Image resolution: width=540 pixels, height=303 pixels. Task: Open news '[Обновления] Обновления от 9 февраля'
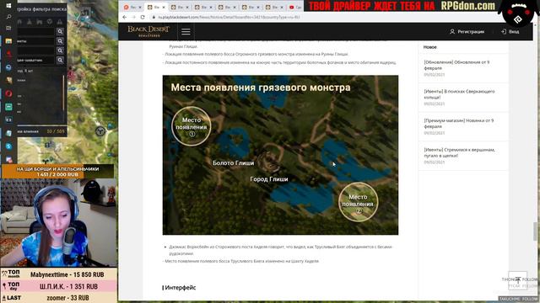coord(456,66)
